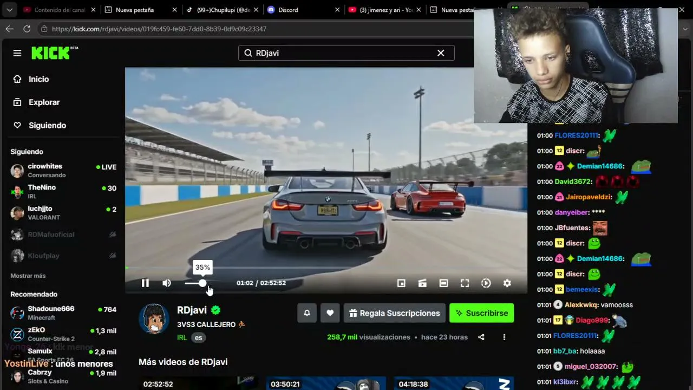Go to the Kick home logo
The image size is (693, 390).
pyautogui.click(x=55, y=53)
